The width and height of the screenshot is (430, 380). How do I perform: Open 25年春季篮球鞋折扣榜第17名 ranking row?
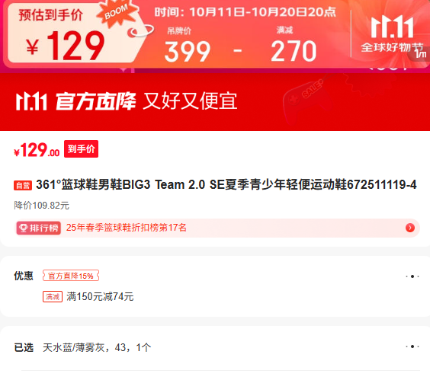coord(217,228)
